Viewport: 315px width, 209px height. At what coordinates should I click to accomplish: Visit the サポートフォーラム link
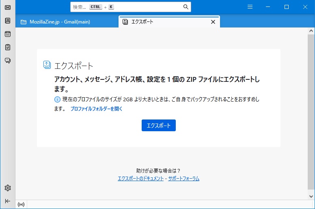tap(183, 179)
